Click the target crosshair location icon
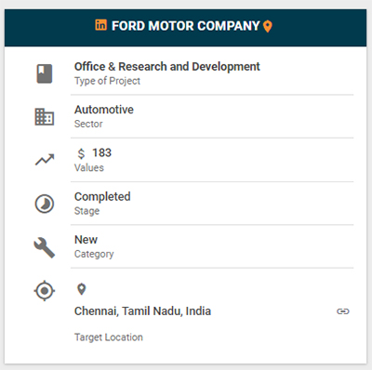Image resolution: width=372 pixels, height=370 pixels. 45,291
